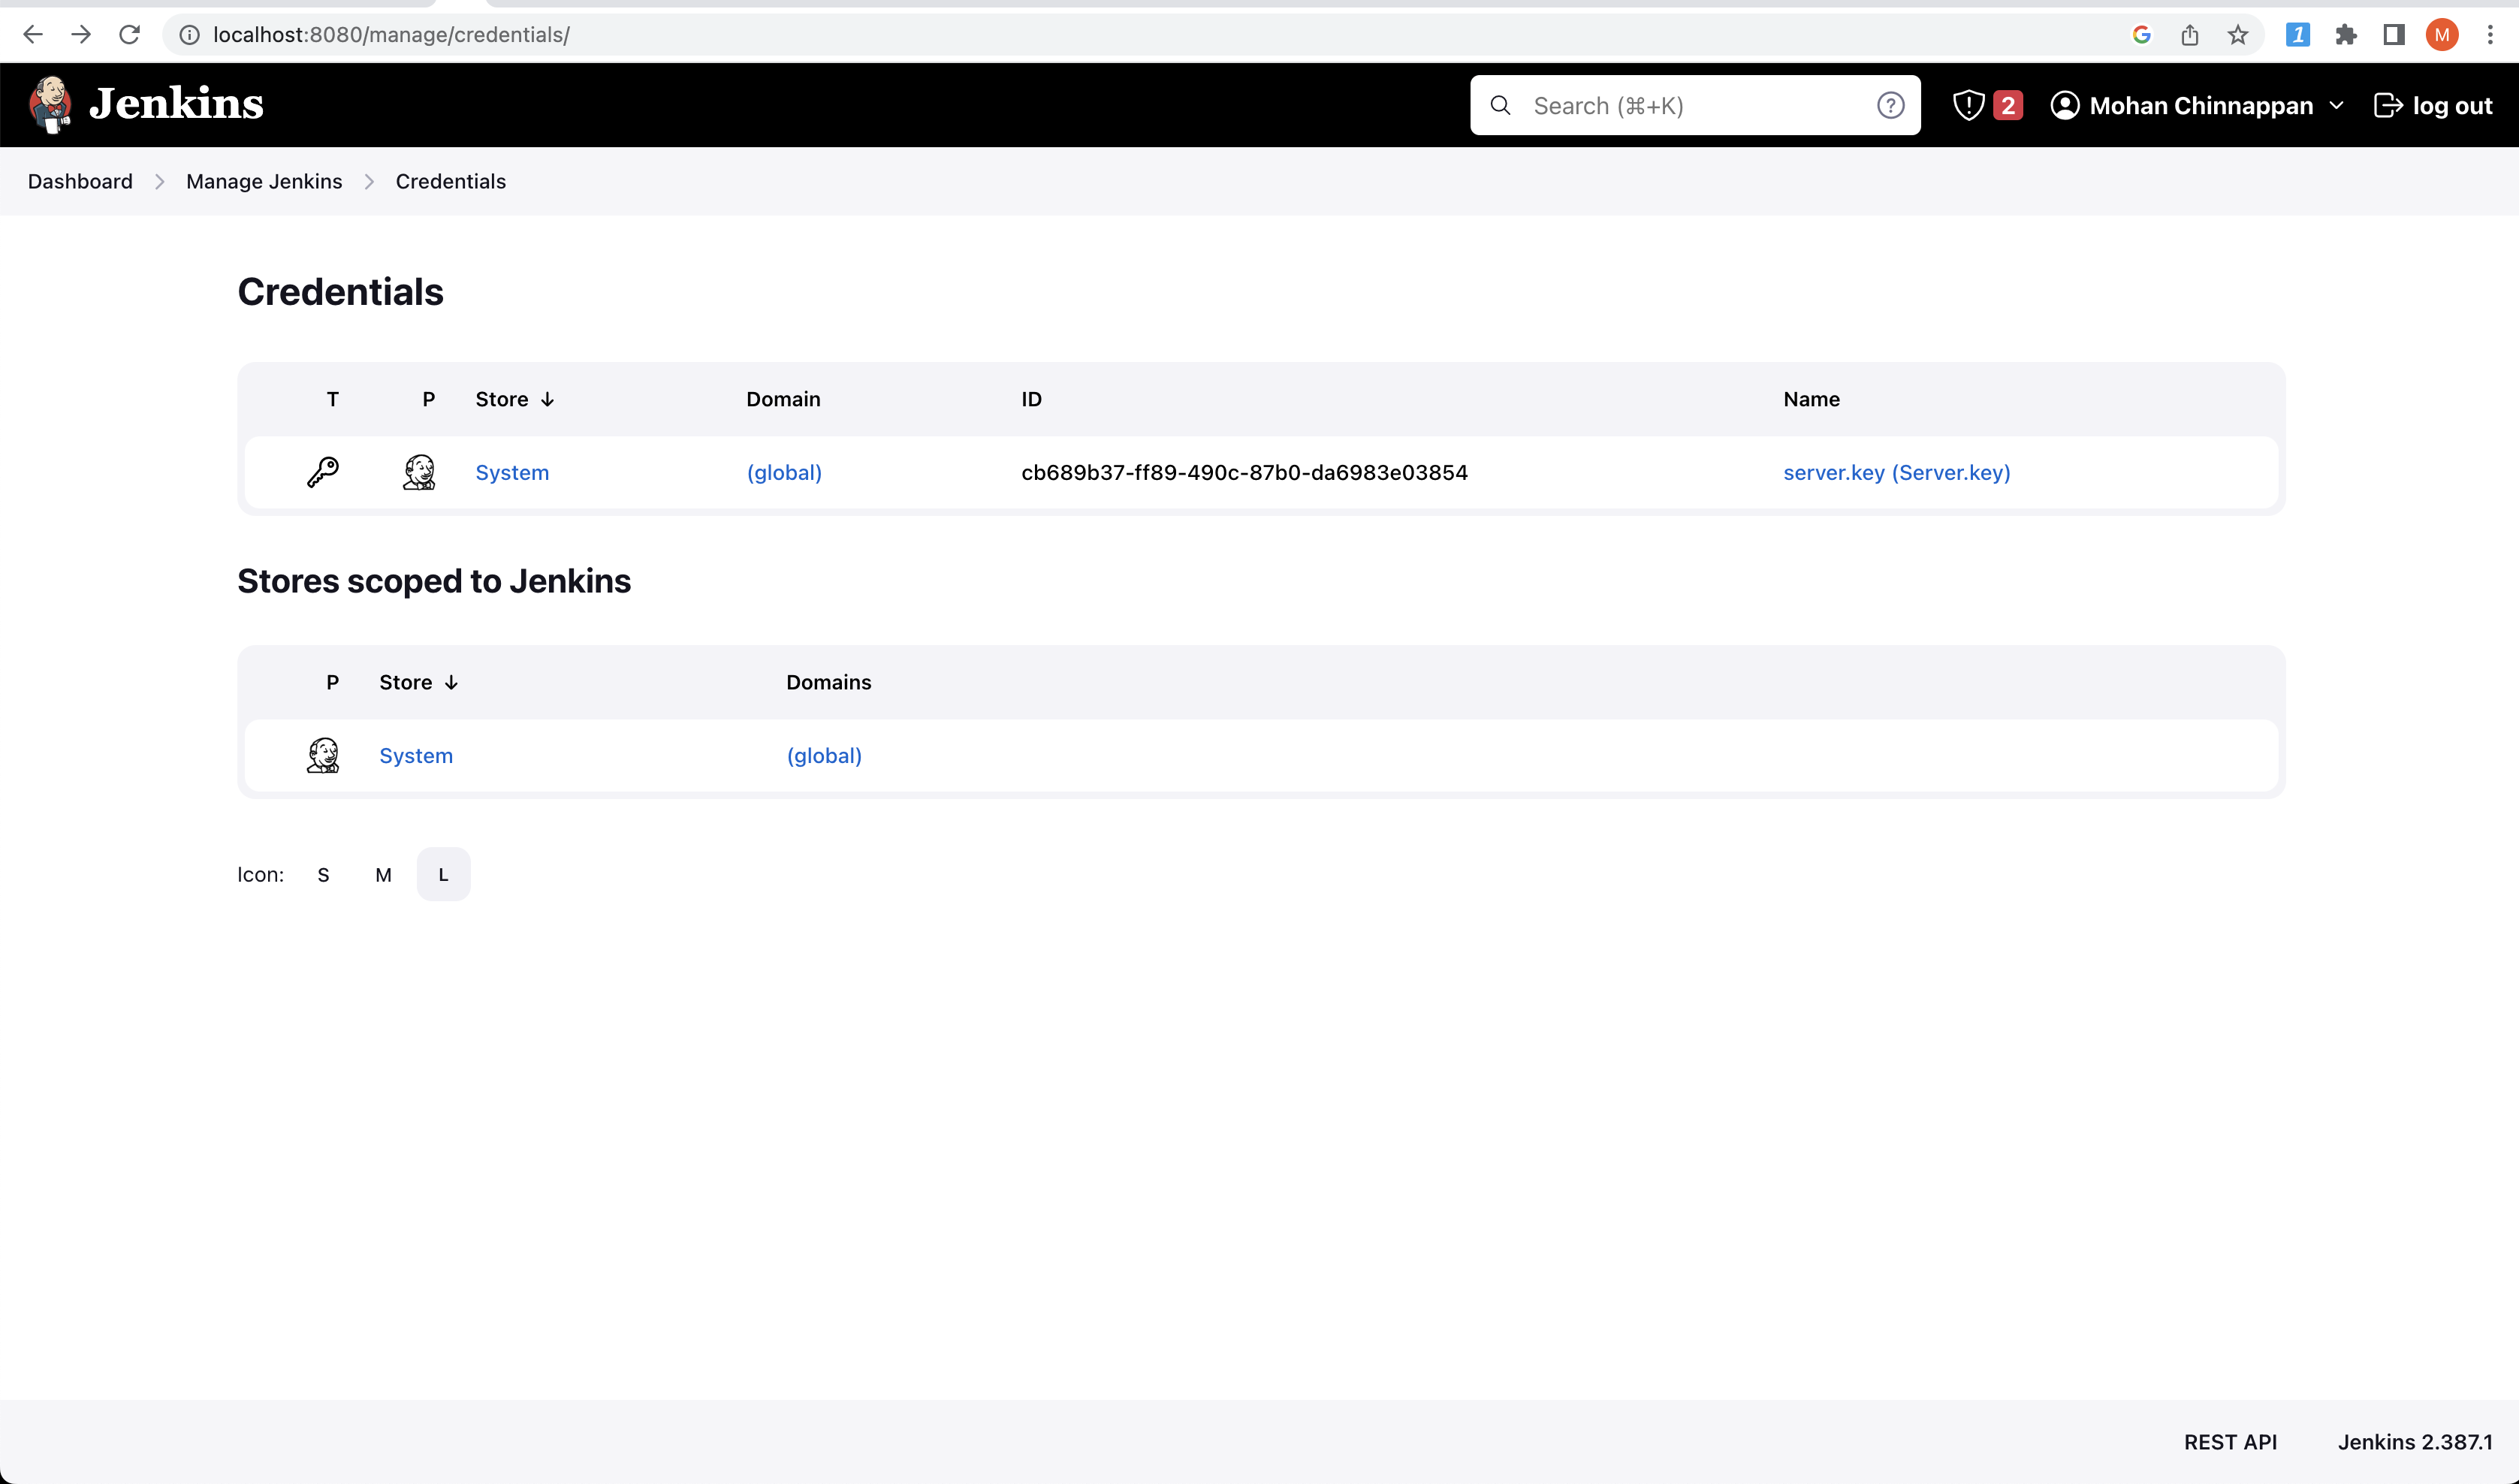Open (global) domain in Credentials table
This screenshot has width=2519, height=1484.
click(784, 472)
